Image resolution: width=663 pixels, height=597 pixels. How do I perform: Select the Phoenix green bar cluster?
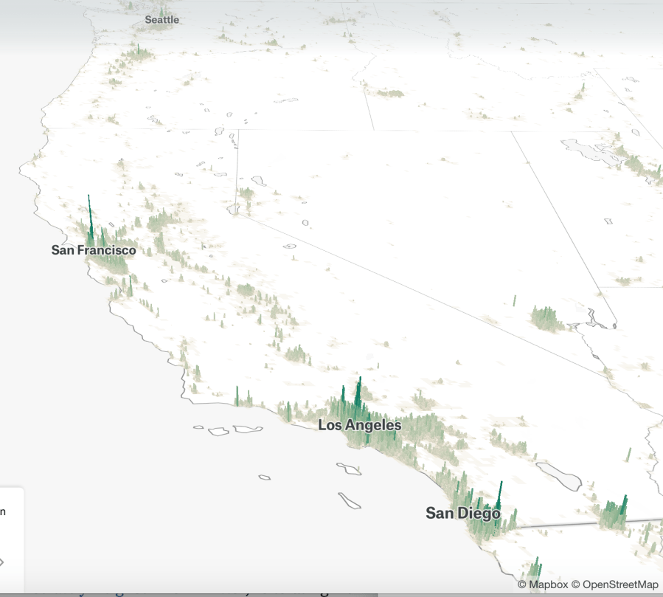[612, 513]
